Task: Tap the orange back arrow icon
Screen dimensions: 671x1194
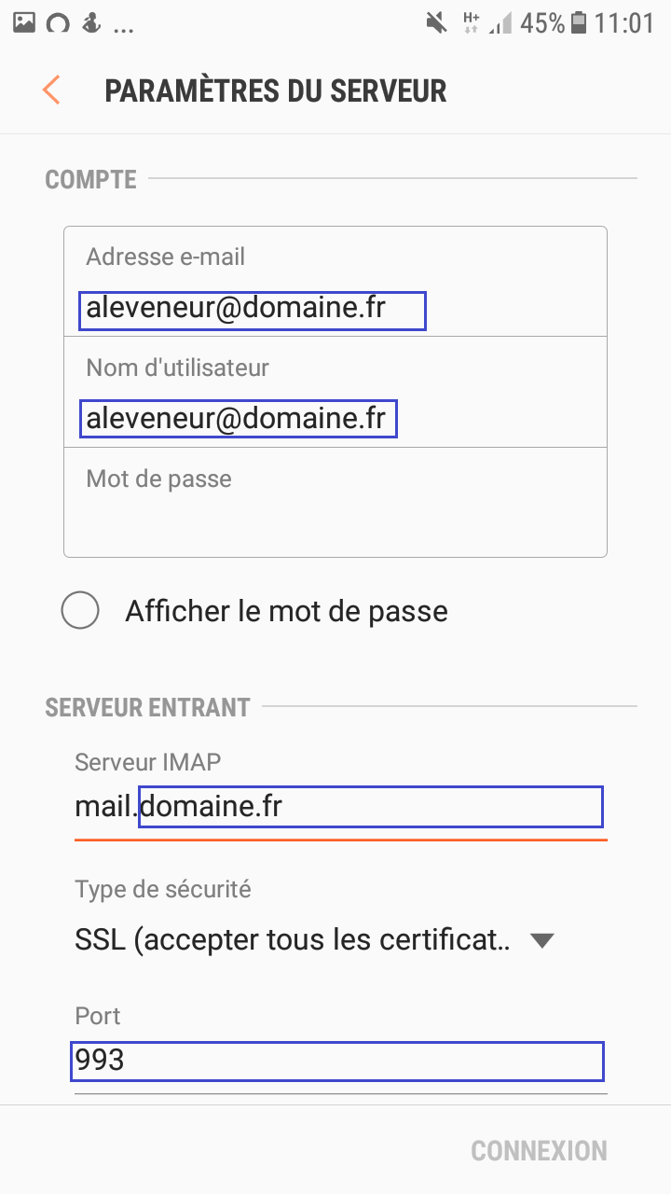Action: (51, 90)
